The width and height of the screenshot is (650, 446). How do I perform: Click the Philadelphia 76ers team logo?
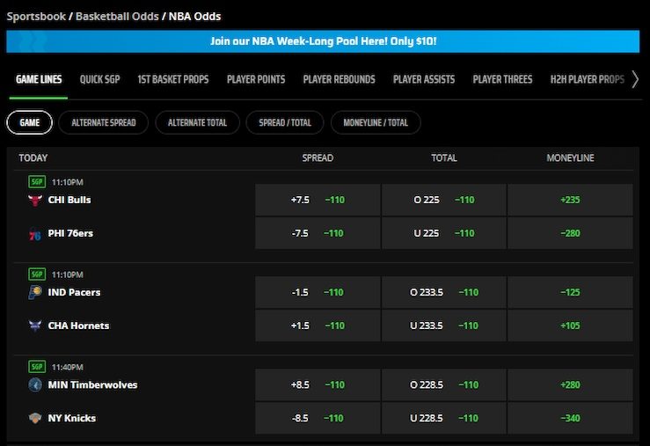pos(35,234)
